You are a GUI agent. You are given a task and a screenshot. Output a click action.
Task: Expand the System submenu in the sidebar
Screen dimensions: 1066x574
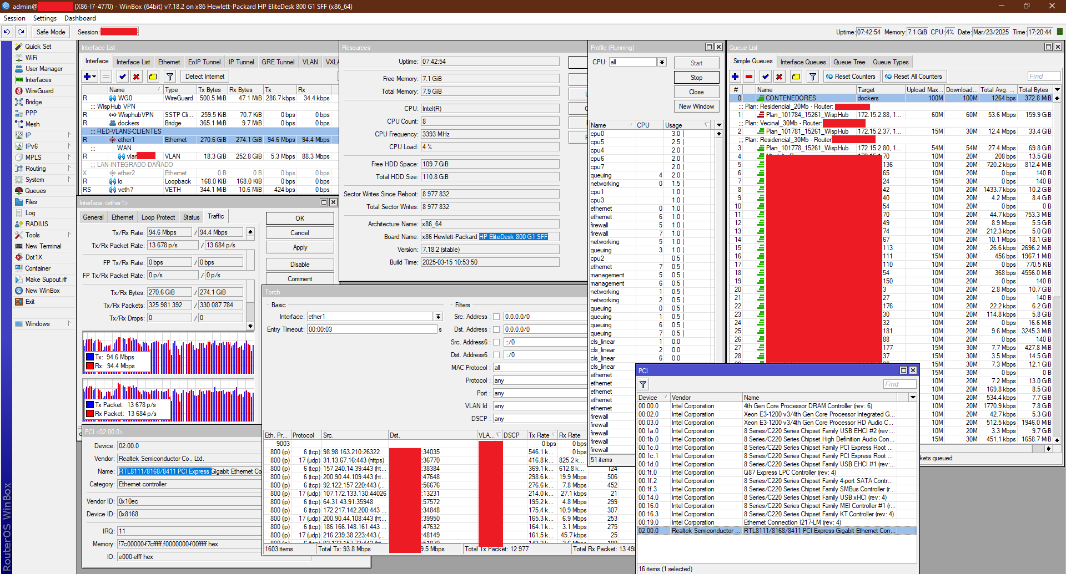69,180
